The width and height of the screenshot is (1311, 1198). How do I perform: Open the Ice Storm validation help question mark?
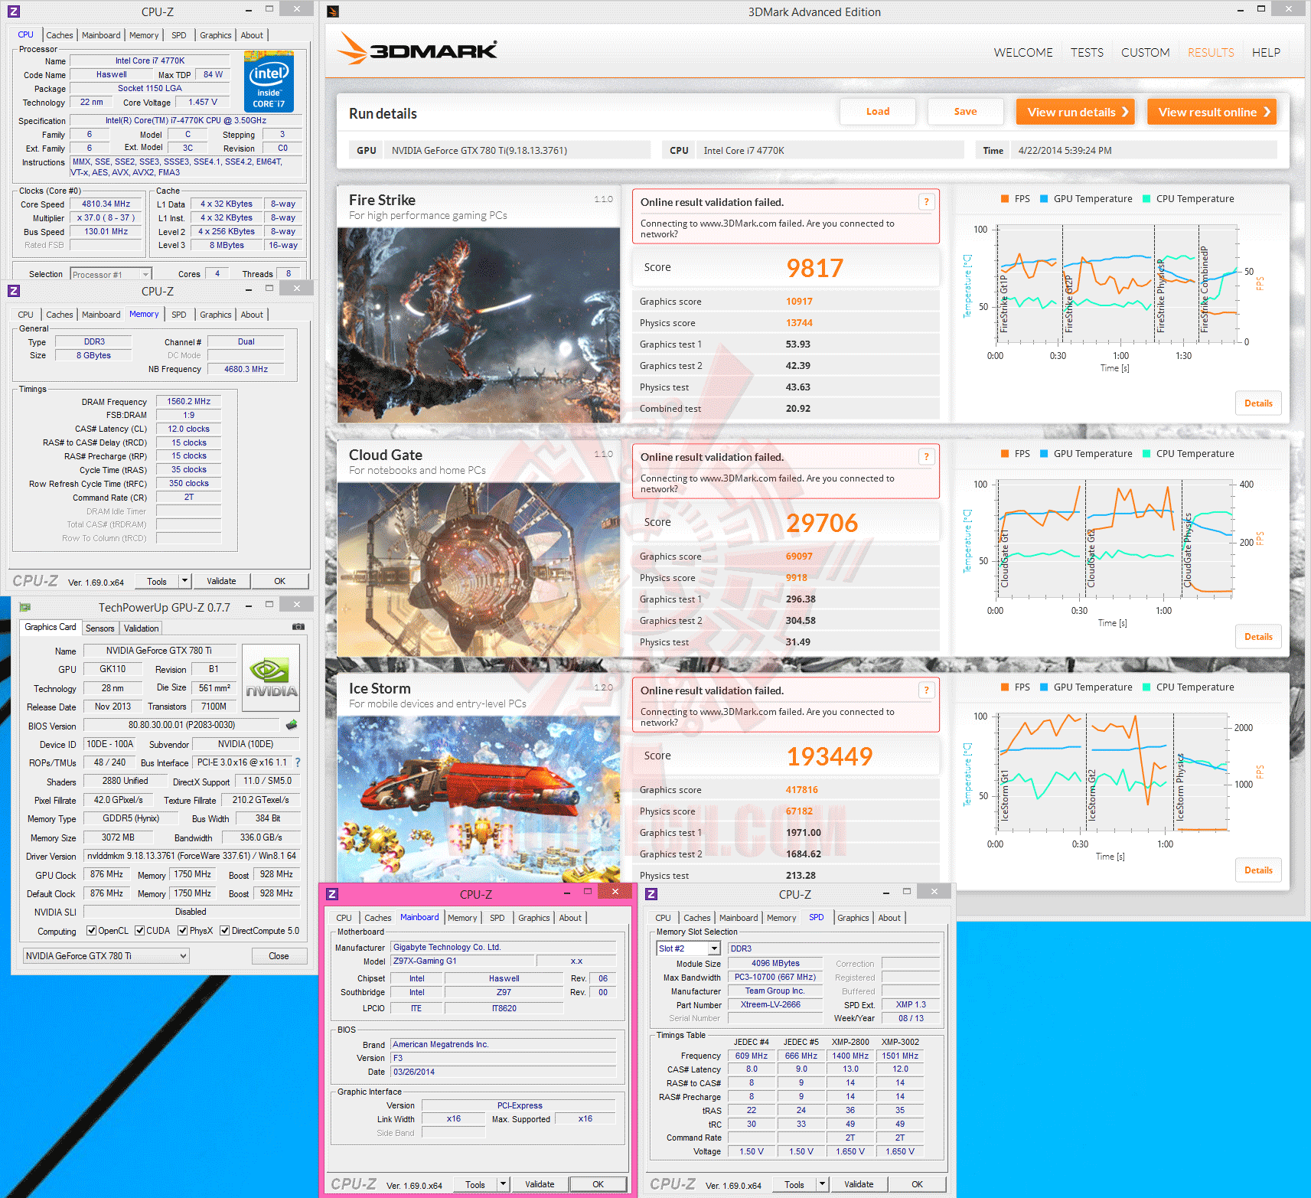[x=926, y=690]
